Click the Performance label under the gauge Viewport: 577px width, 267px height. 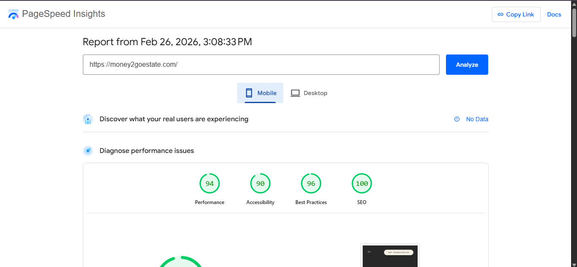[x=210, y=202]
